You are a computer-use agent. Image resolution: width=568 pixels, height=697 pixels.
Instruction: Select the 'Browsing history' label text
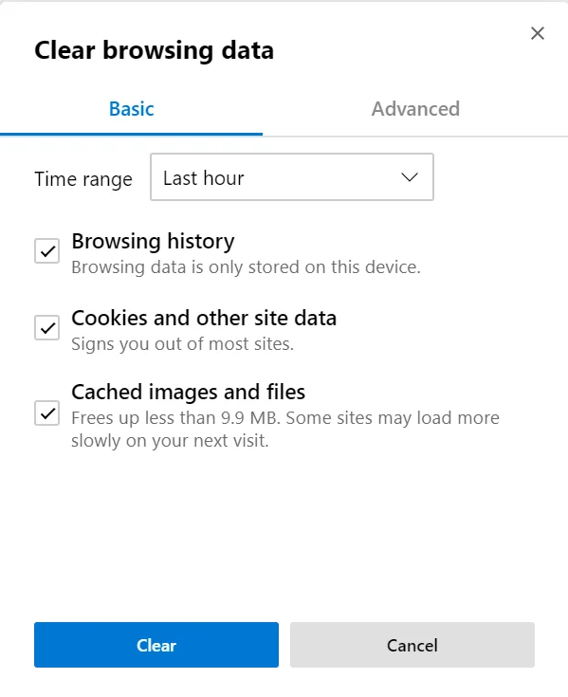(x=153, y=242)
